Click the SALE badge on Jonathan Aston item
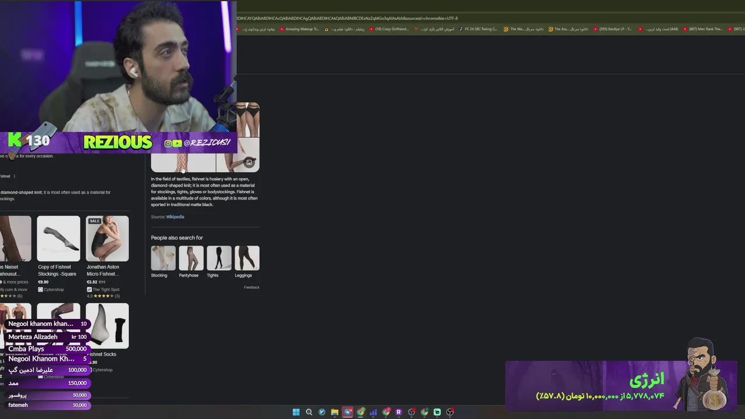This screenshot has height=419, width=745. coord(95,221)
